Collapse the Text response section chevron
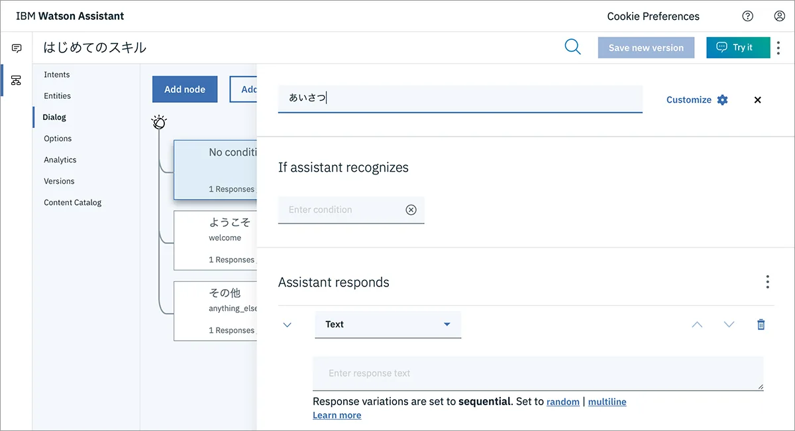 pyautogui.click(x=287, y=325)
